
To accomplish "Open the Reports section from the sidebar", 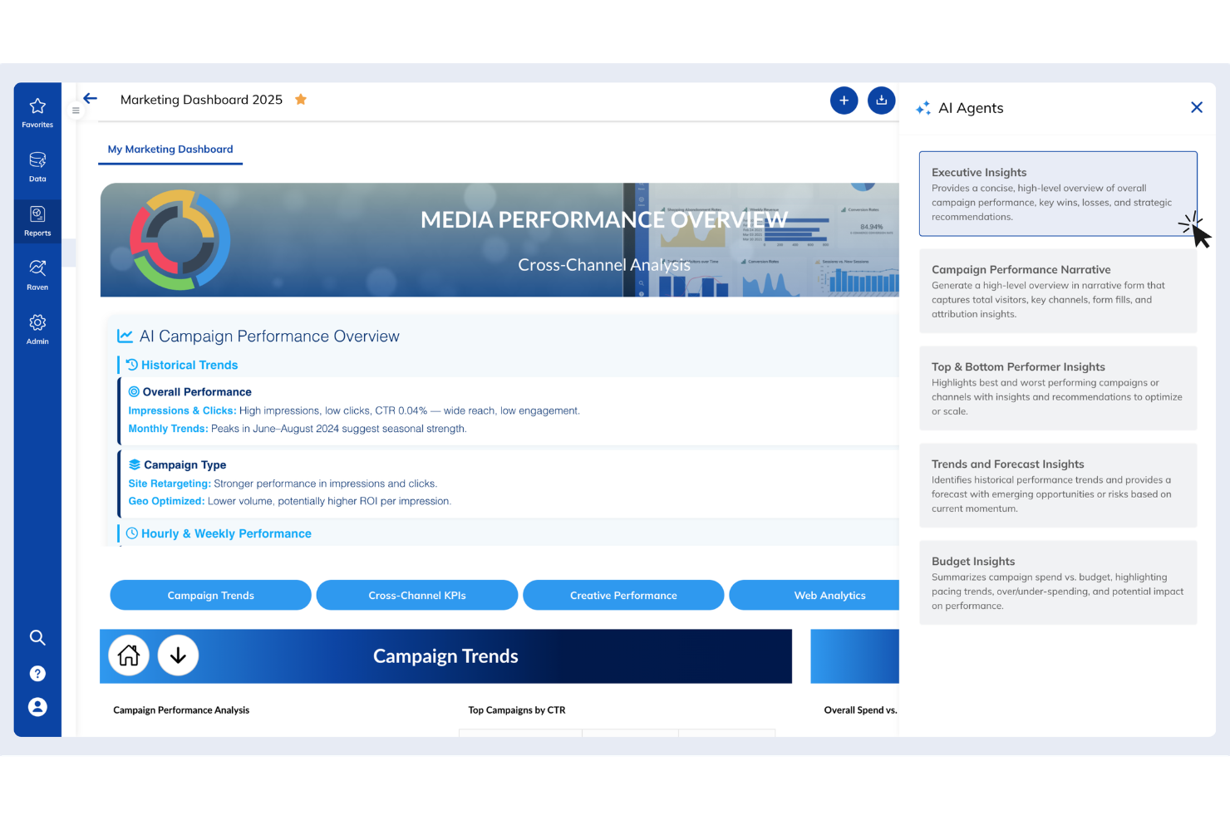I will 37,220.
